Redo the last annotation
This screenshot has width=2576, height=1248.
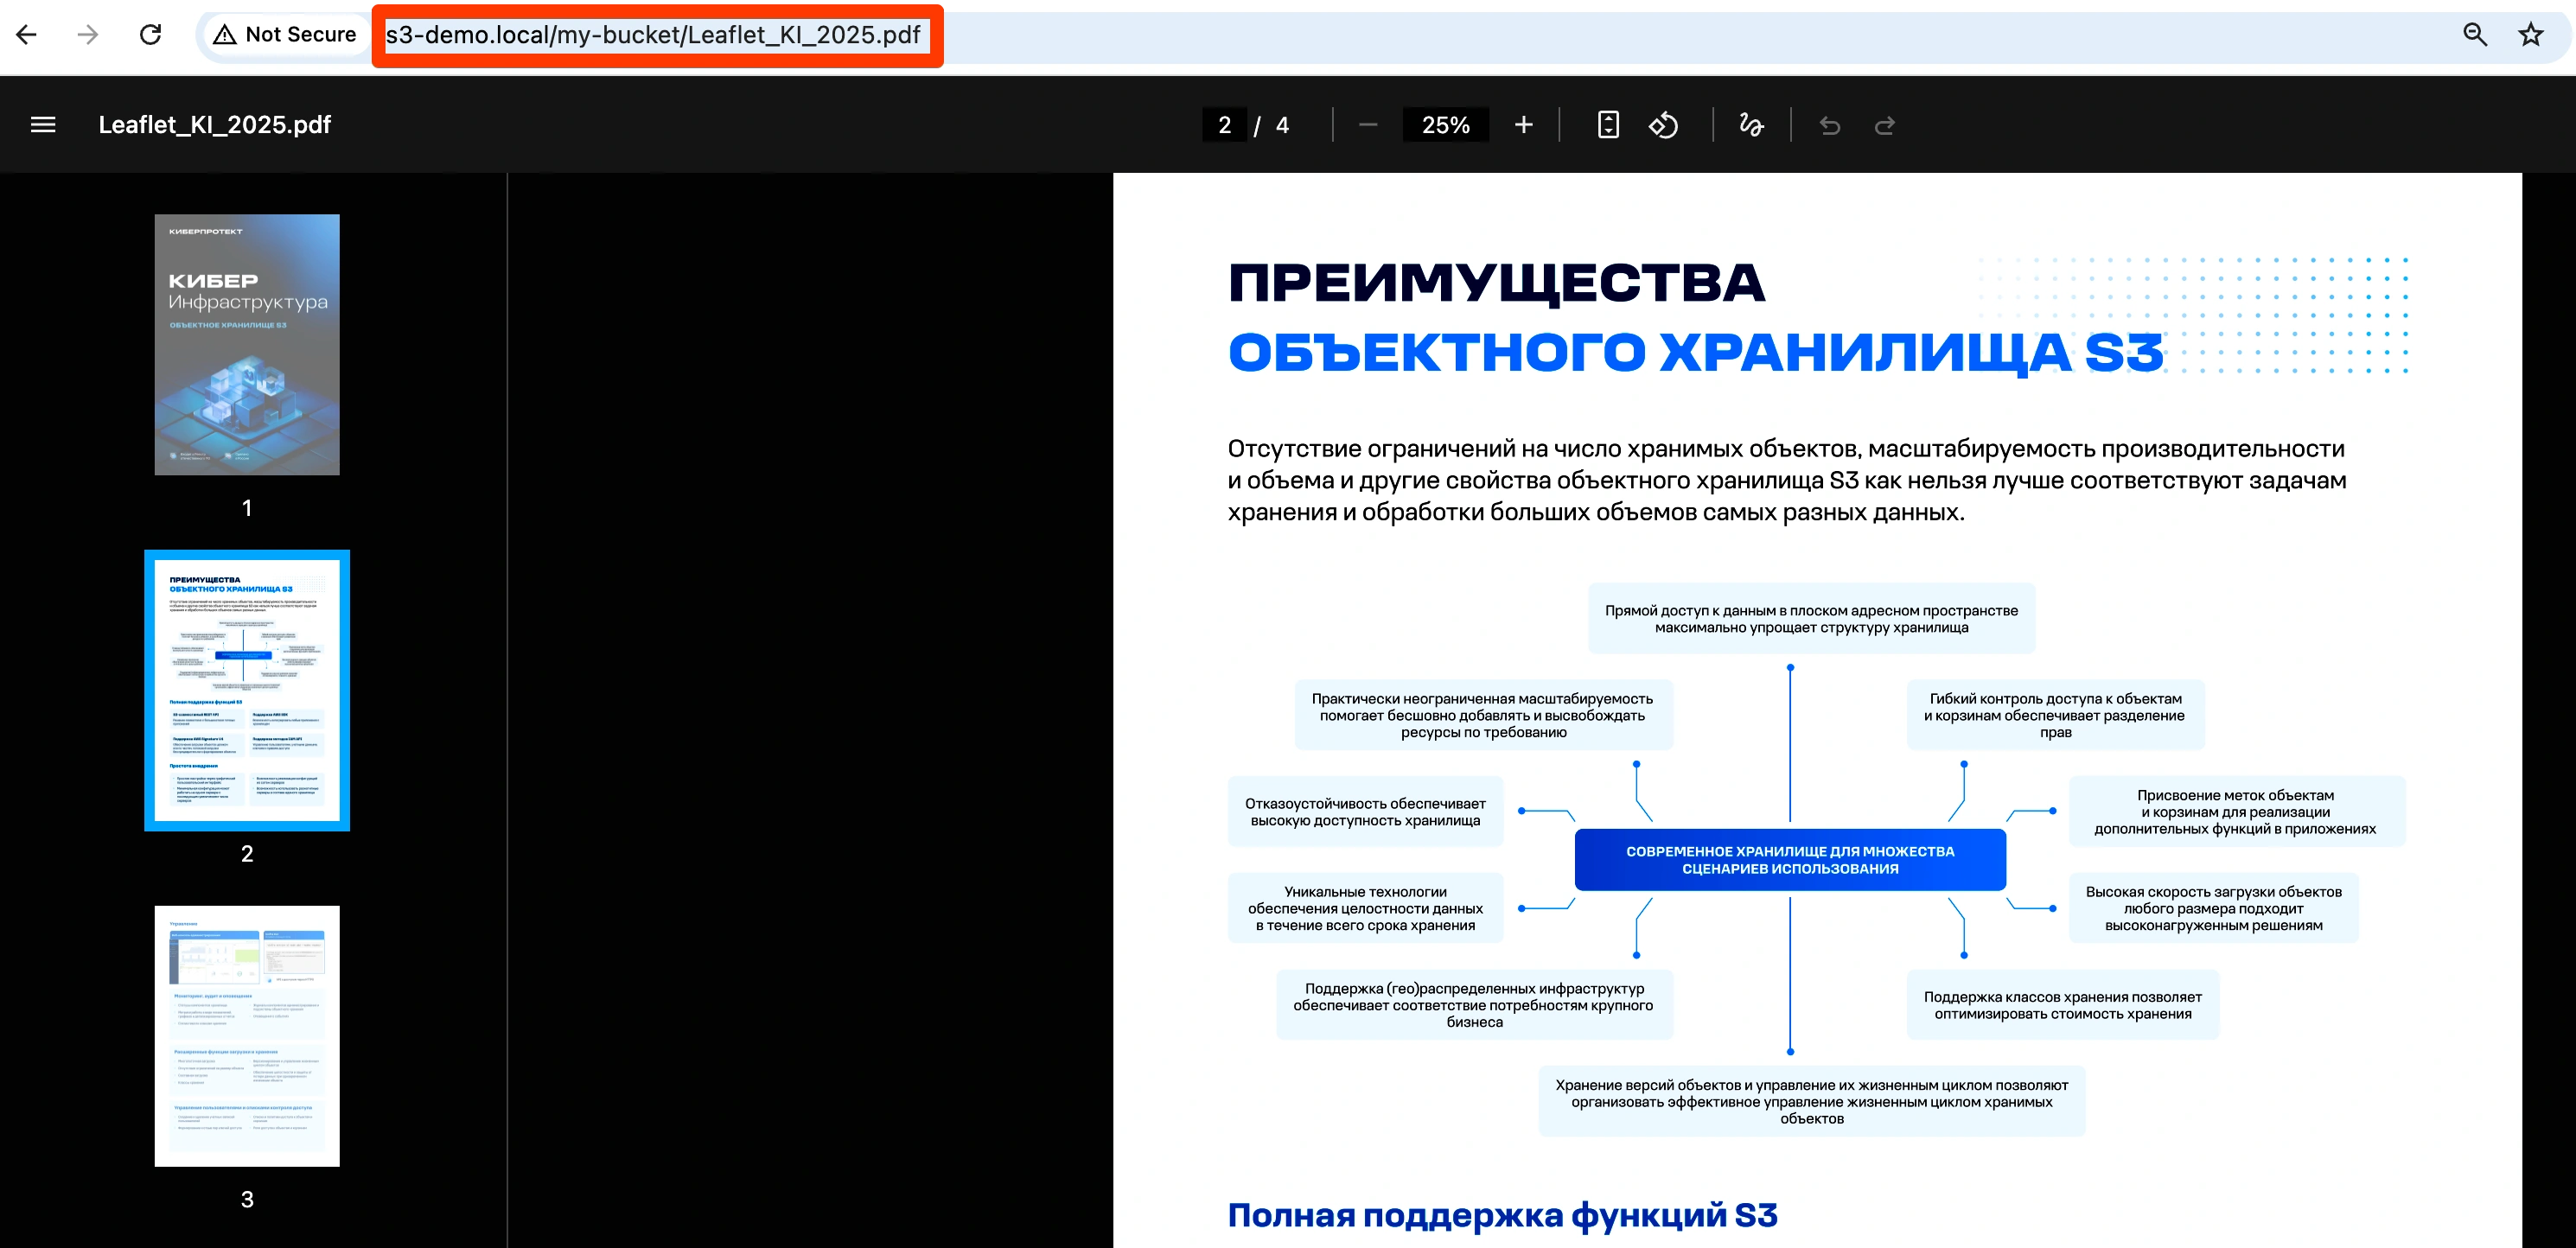tap(1884, 124)
